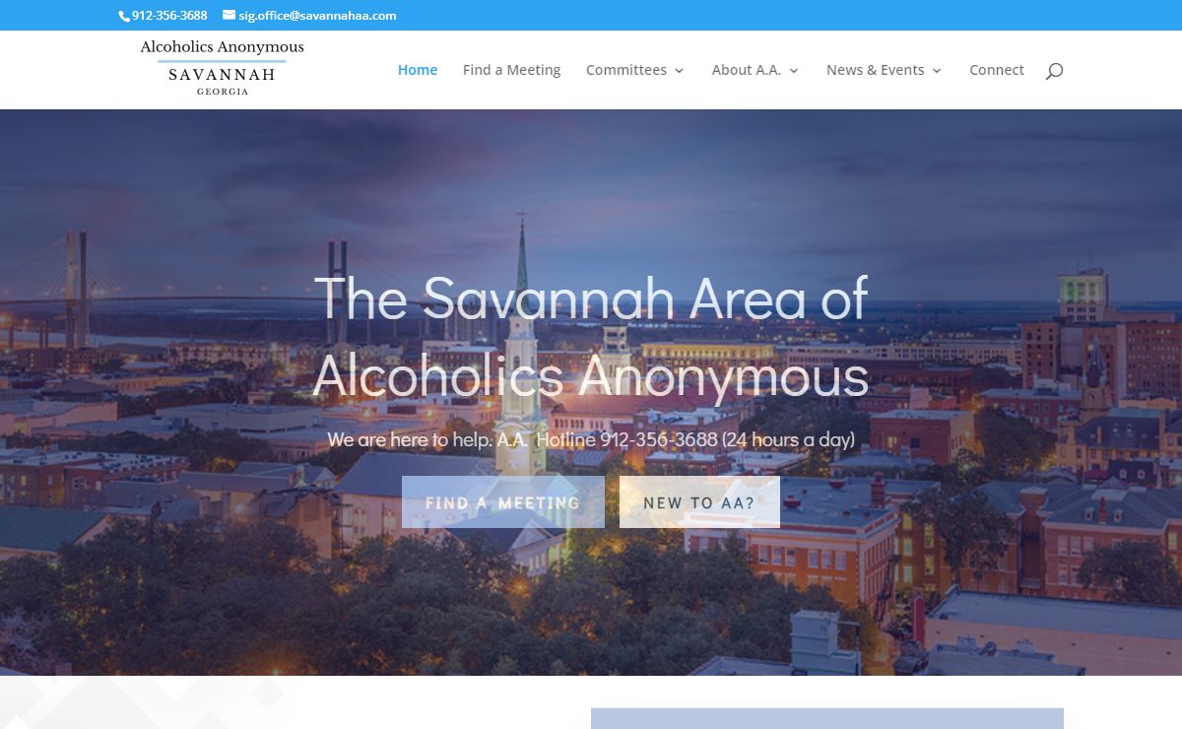The image size is (1182, 729).
Task: Click the FIND A MEETING hero button
Action: click(503, 502)
